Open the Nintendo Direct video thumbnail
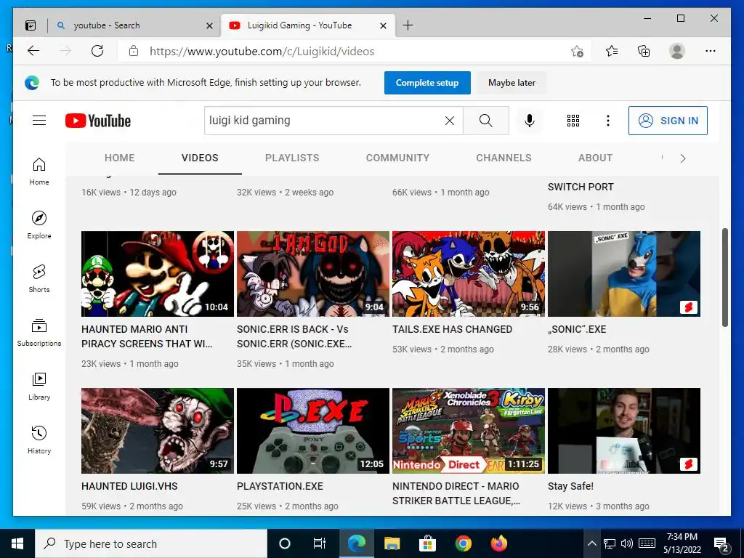Image resolution: width=744 pixels, height=558 pixels. click(x=469, y=431)
